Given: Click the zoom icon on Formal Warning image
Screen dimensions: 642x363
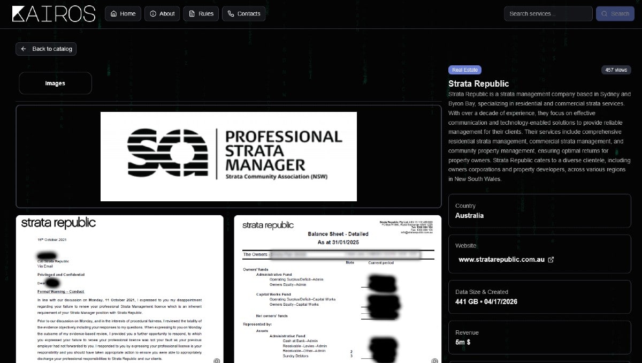Looking at the screenshot, I should pyautogui.click(x=217, y=361).
